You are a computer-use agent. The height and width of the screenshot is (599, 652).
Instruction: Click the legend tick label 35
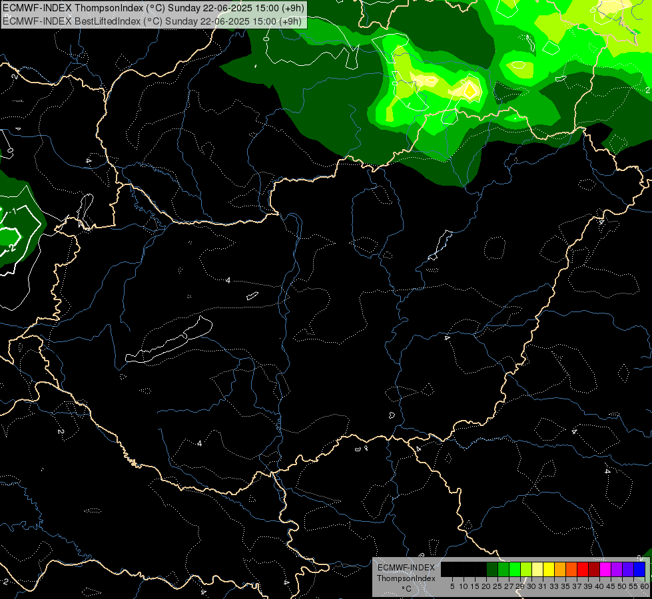[x=566, y=586]
